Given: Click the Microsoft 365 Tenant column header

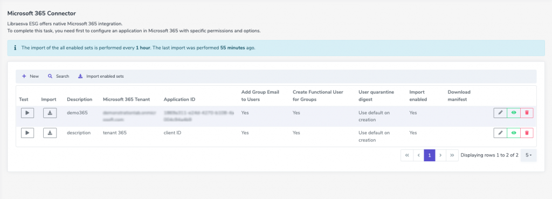Looking at the screenshot, I should tap(126, 99).
